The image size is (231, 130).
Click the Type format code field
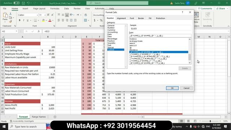pyautogui.click(x=160, y=36)
